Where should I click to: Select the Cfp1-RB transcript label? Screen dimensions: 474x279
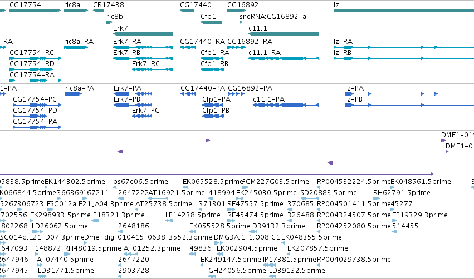214,64
